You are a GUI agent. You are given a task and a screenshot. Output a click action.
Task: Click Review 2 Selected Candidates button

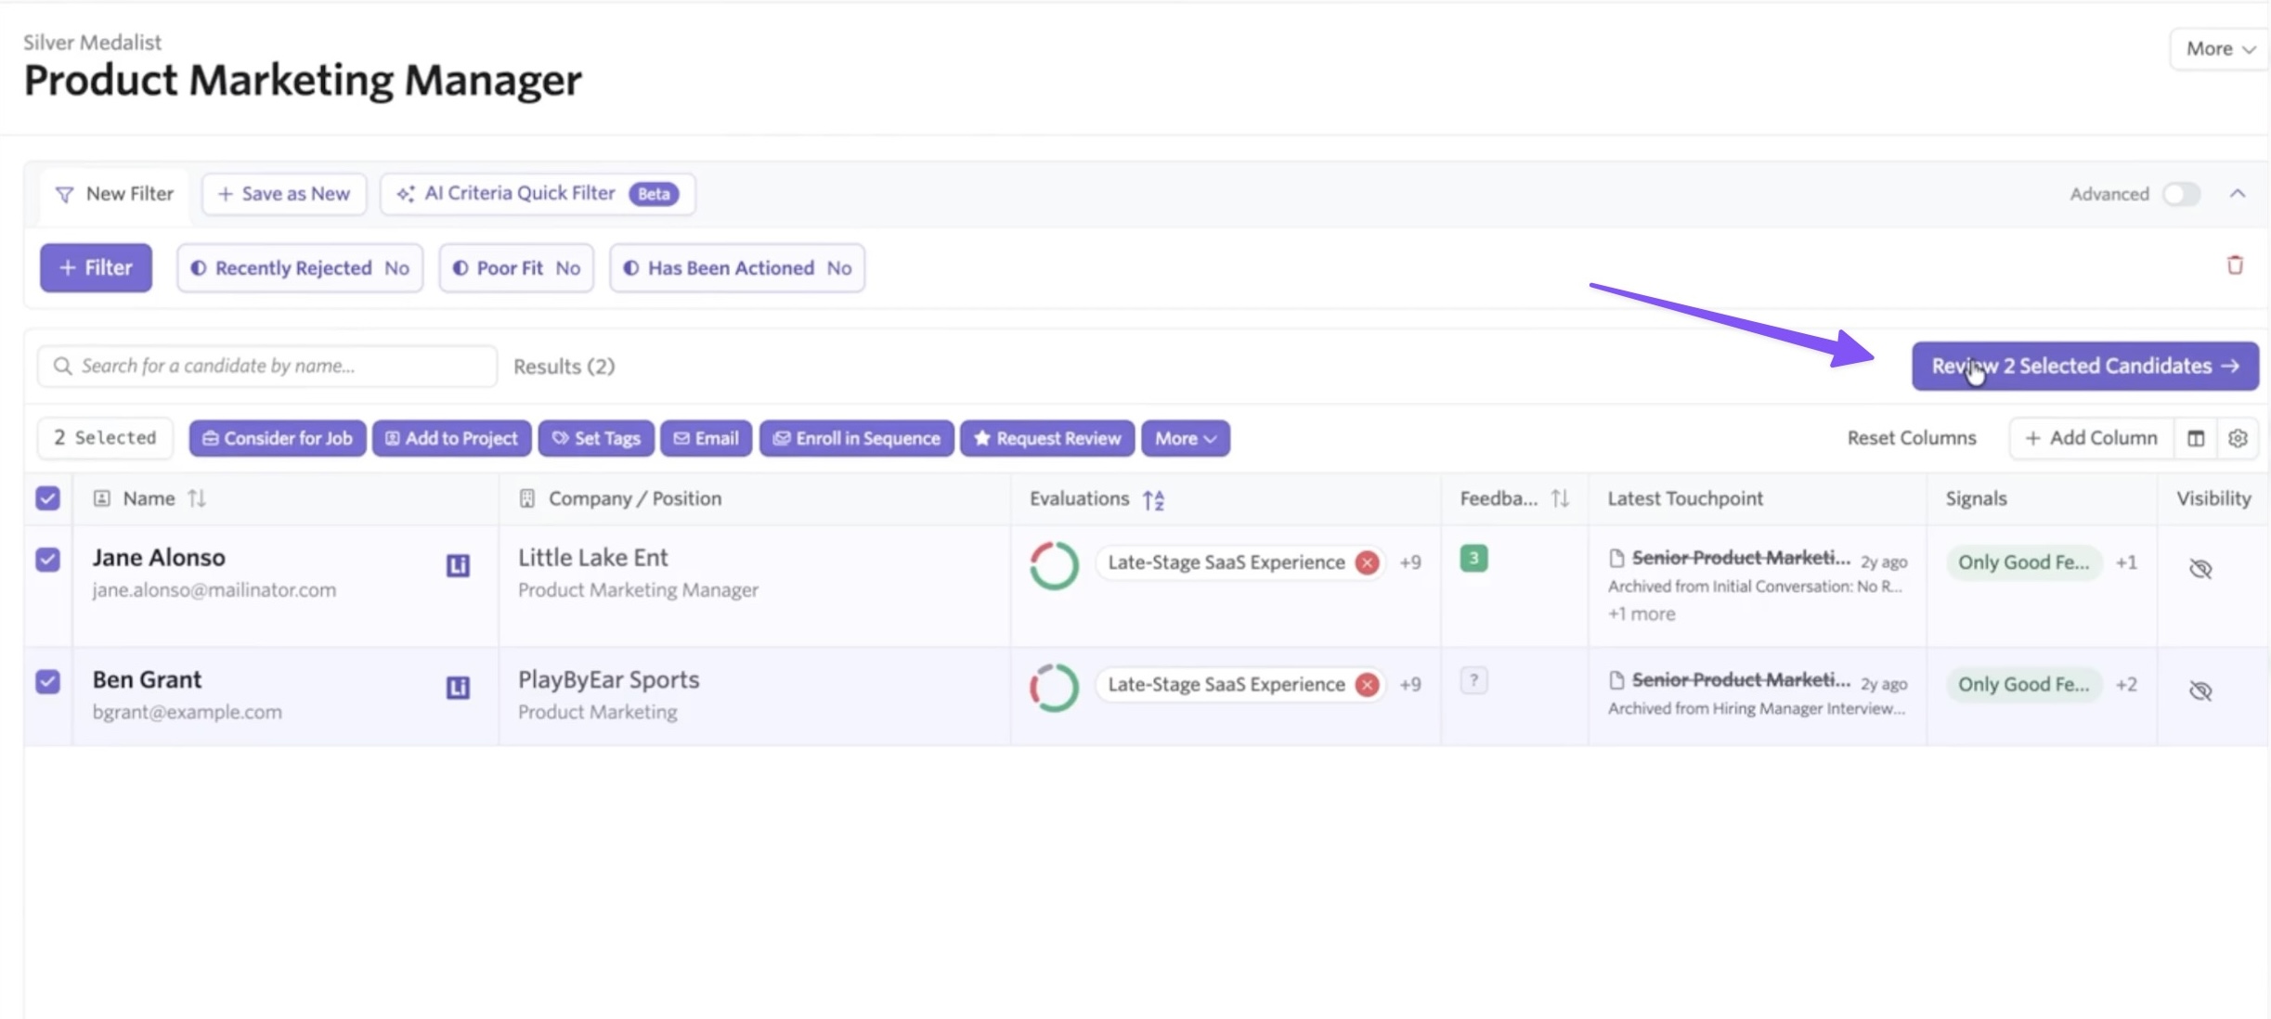click(2085, 366)
